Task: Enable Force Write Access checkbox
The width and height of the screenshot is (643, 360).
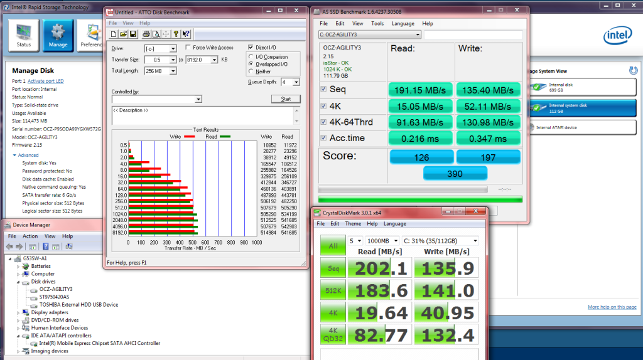Action: click(x=188, y=48)
